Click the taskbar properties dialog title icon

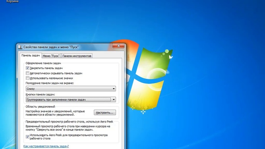click(x=20, y=47)
